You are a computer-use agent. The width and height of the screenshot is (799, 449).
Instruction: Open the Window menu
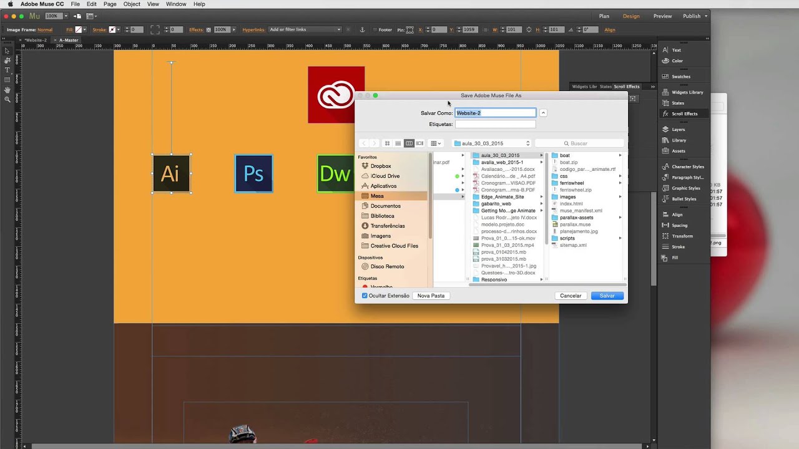176,4
